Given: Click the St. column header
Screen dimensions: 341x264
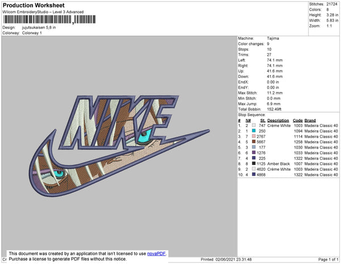Looking at the screenshot, I should [263, 121].
